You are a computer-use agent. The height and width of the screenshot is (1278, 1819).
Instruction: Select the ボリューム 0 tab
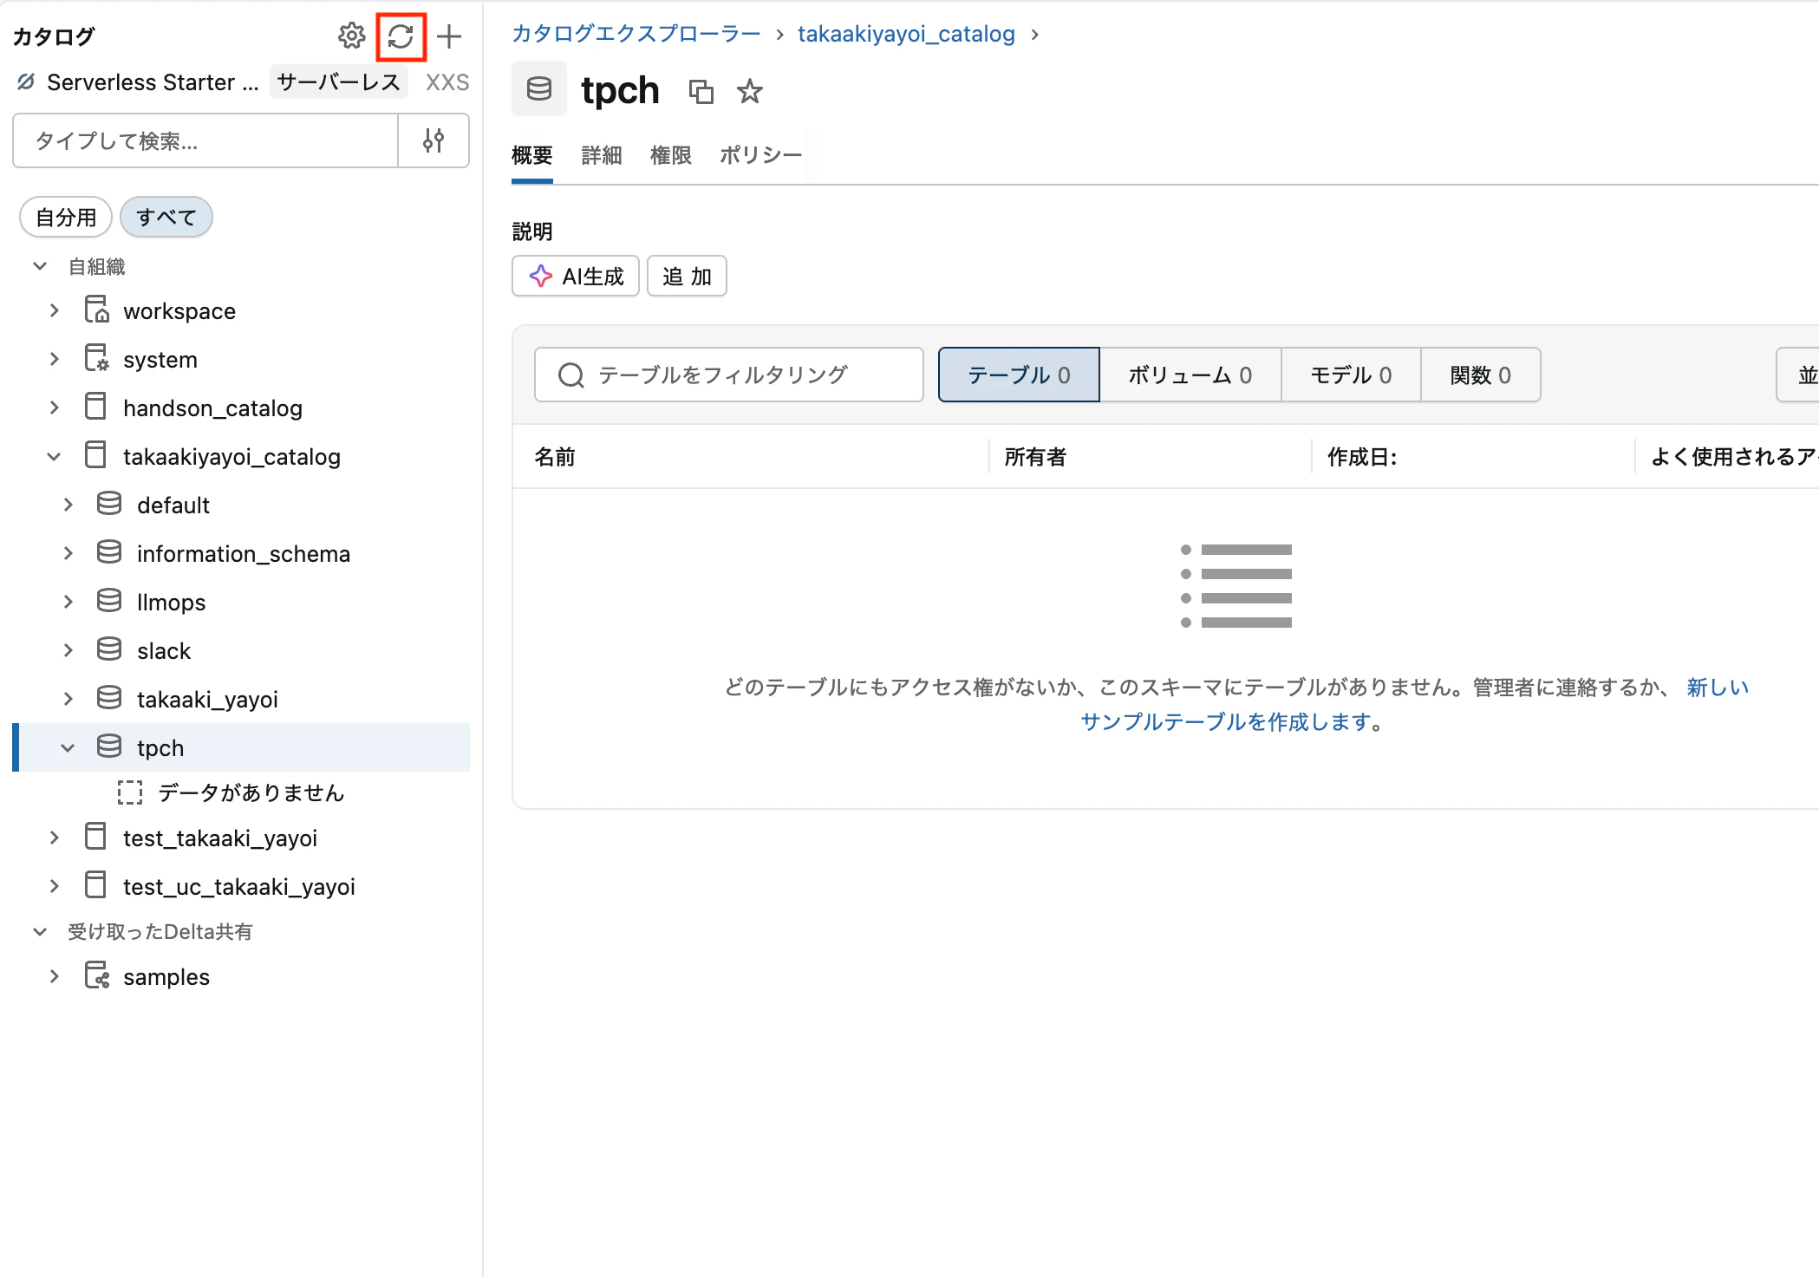pos(1190,375)
